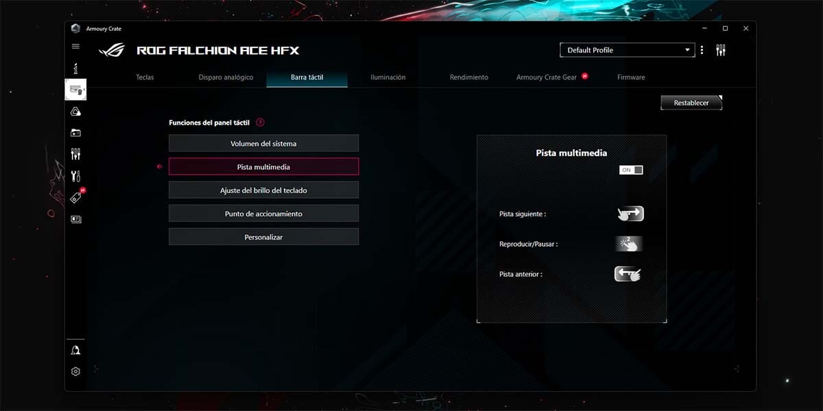Switch to Armoury Crate Gear tab
Screen dimensions: 823x411
[x=547, y=77]
